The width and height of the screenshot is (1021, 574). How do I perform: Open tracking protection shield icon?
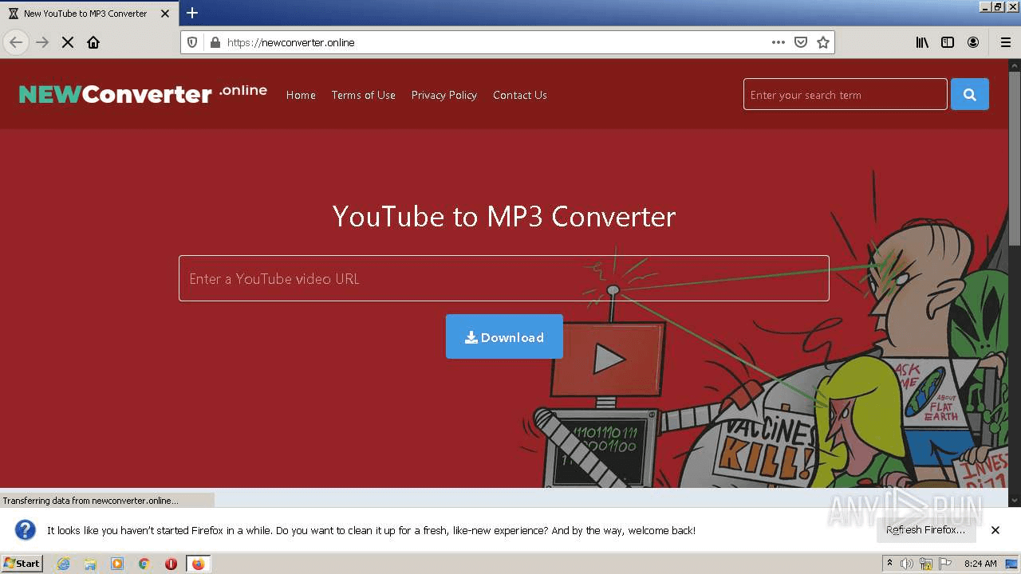point(192,42)
